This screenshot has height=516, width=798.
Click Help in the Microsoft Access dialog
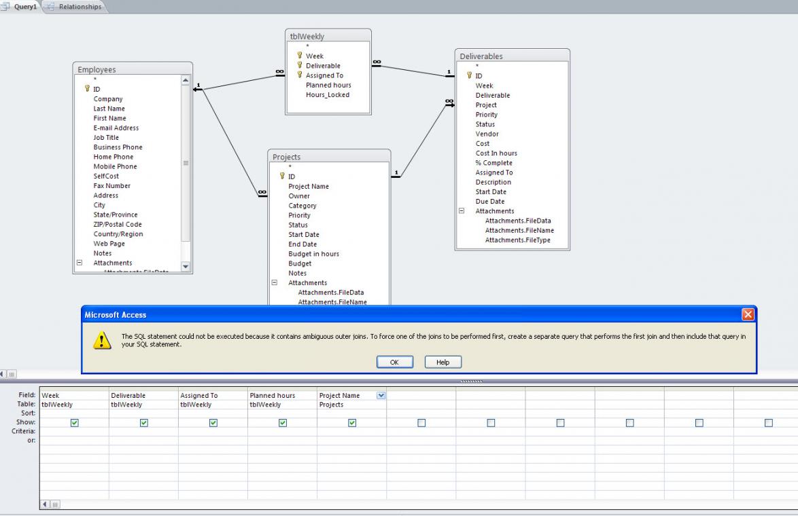tap(443, 362)
